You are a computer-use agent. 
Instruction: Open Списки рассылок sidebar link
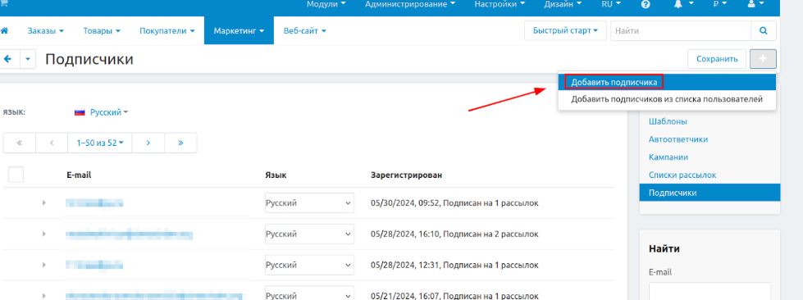click(682, 175)
